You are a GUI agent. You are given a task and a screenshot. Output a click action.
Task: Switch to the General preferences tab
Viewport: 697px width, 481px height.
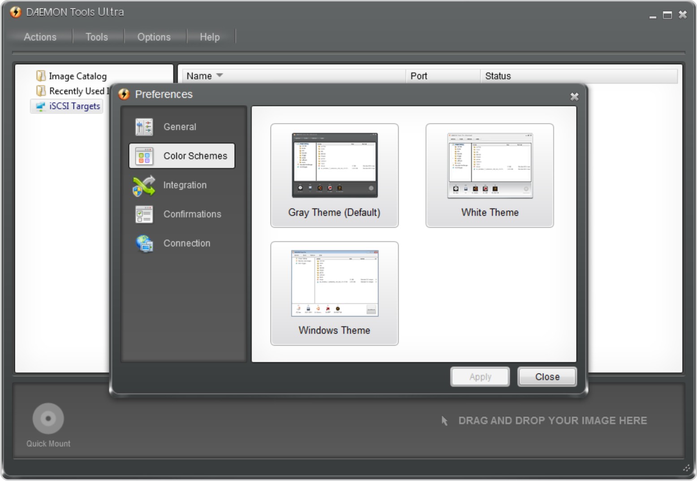pos(181,127)
